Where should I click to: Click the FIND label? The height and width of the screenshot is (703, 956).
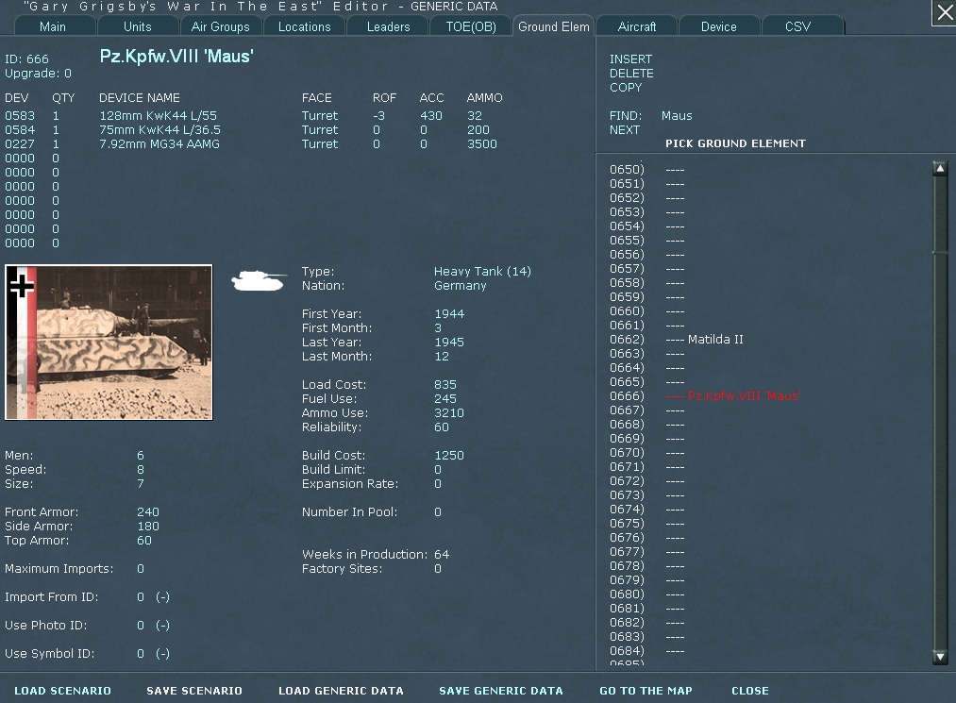click(626, 116)
